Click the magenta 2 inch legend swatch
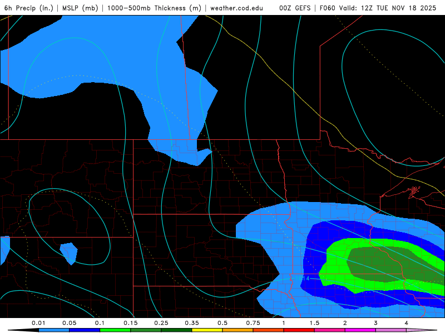This screenshot has width=445, height=333. [360, 330]
